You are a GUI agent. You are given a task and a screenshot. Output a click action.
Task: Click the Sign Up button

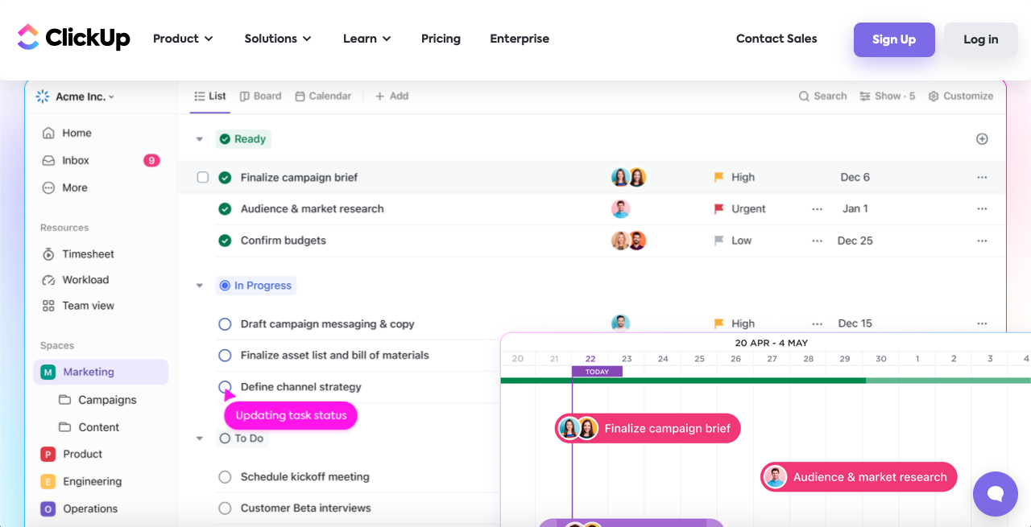pyautogui.click(x=894, y=39)
